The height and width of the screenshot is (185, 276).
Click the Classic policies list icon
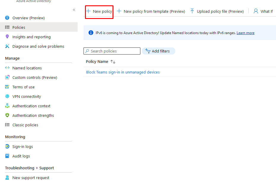pos(7,125)
